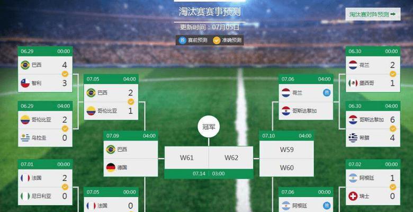Click blue 胜 prediction badge beside 阿根廷 07.06

pyautogui.click(x=327, y=206)
